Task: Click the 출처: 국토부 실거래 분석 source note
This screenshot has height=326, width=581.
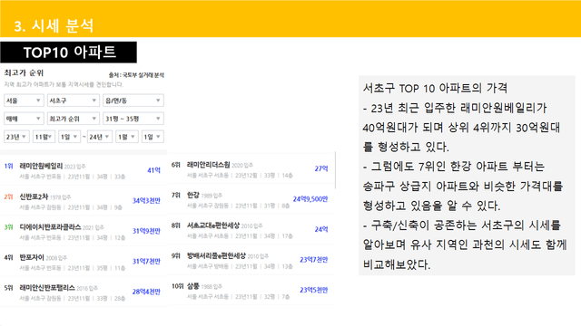Action: click(136, 75)
